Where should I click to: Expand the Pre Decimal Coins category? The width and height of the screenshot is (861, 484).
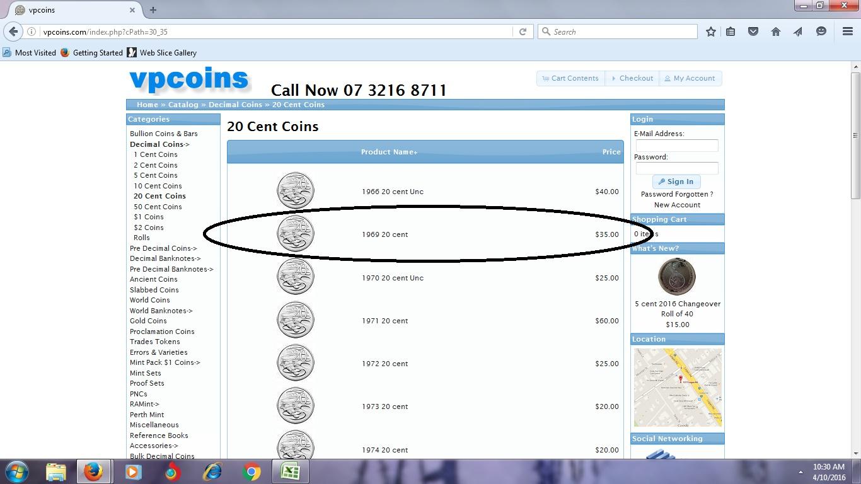coord(163,248)
